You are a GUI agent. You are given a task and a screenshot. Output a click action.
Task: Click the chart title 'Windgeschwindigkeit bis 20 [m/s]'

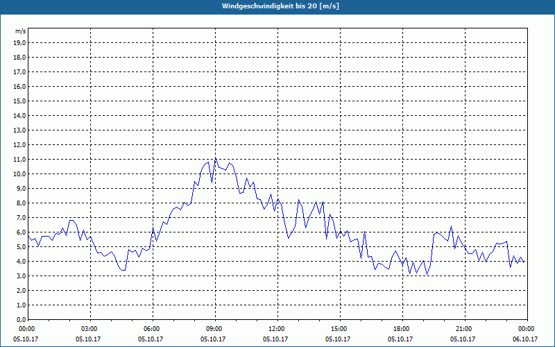click(x=280, y=6)
